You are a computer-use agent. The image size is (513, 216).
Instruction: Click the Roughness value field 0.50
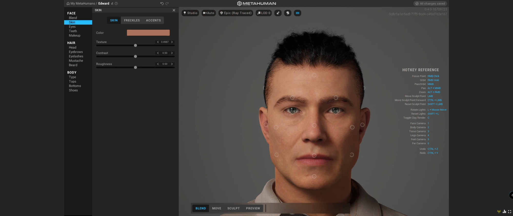pos(165,64)
